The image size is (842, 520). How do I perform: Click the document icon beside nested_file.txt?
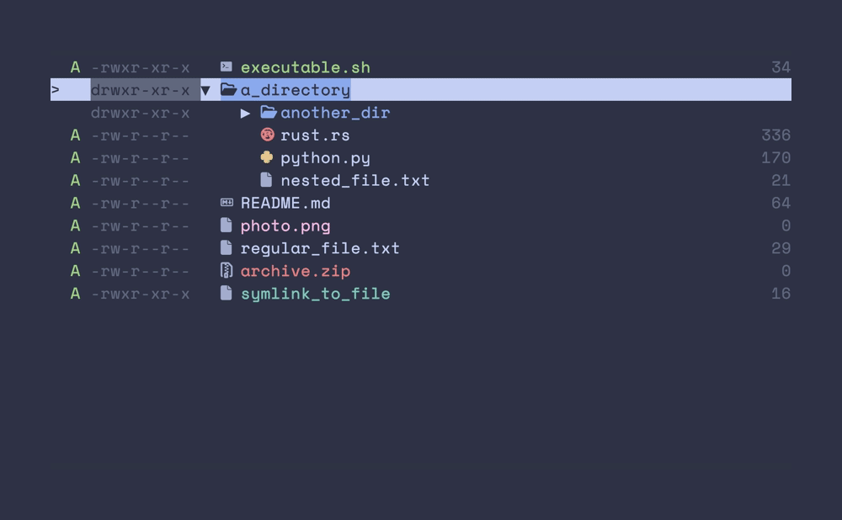coord(267,180)
